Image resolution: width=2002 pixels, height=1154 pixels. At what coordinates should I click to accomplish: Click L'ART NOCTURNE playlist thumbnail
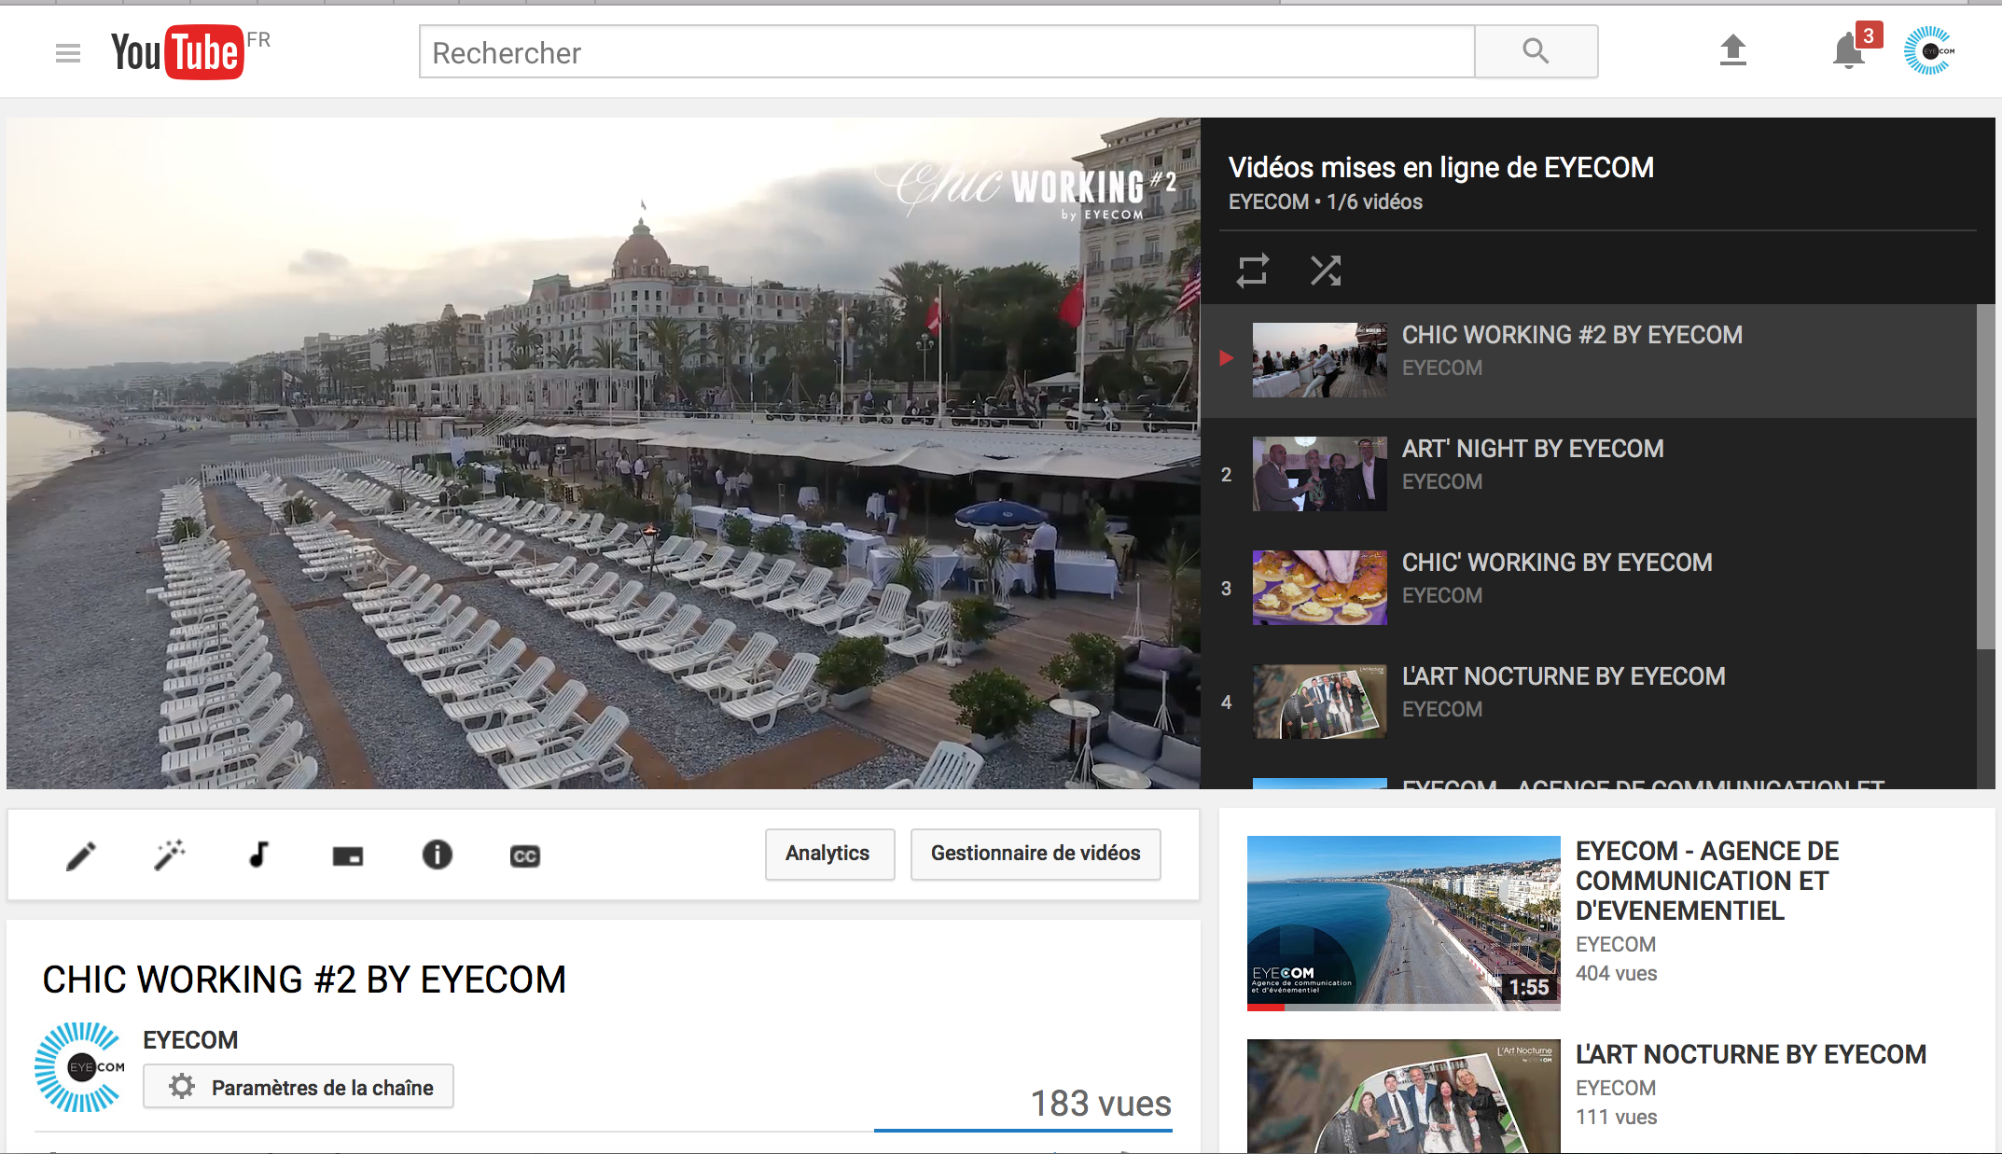(x=1319, y=702)
